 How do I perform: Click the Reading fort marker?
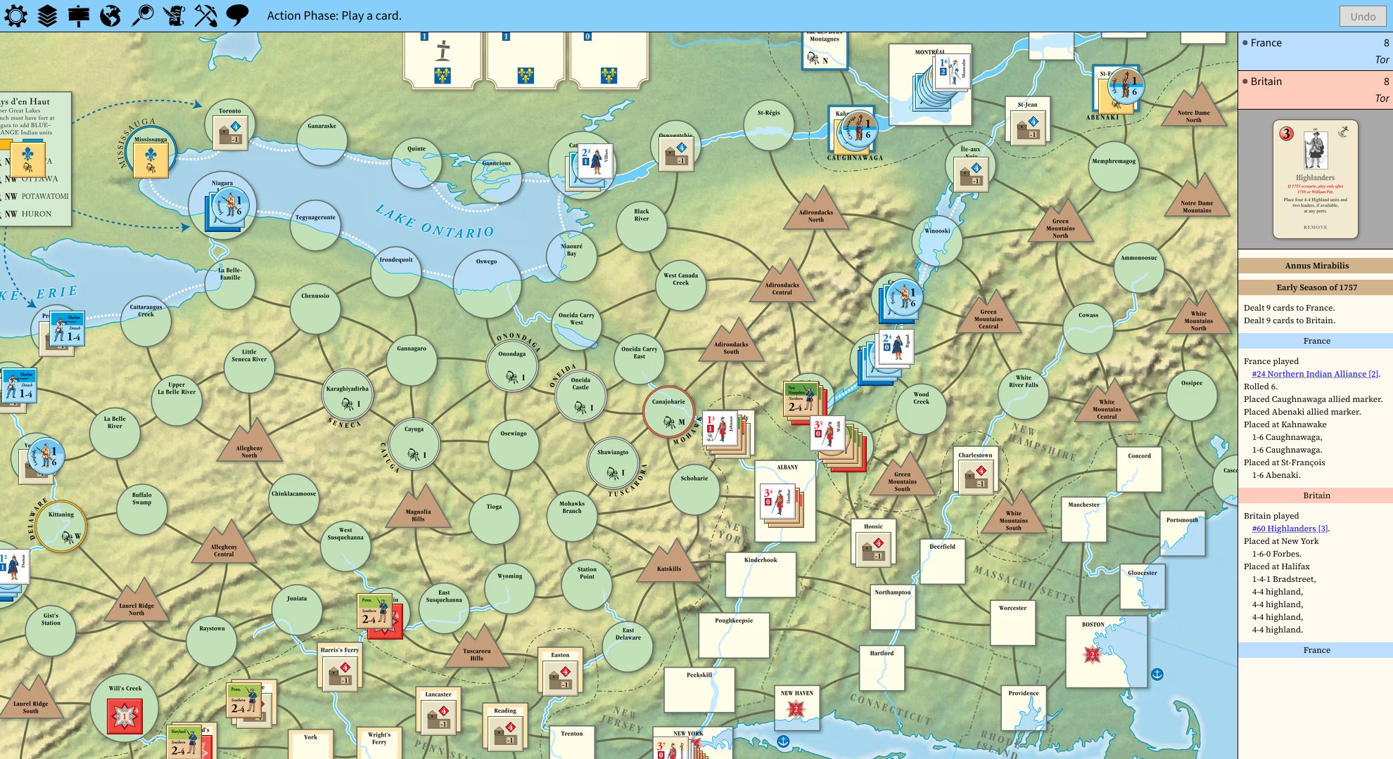coord(505,732)
